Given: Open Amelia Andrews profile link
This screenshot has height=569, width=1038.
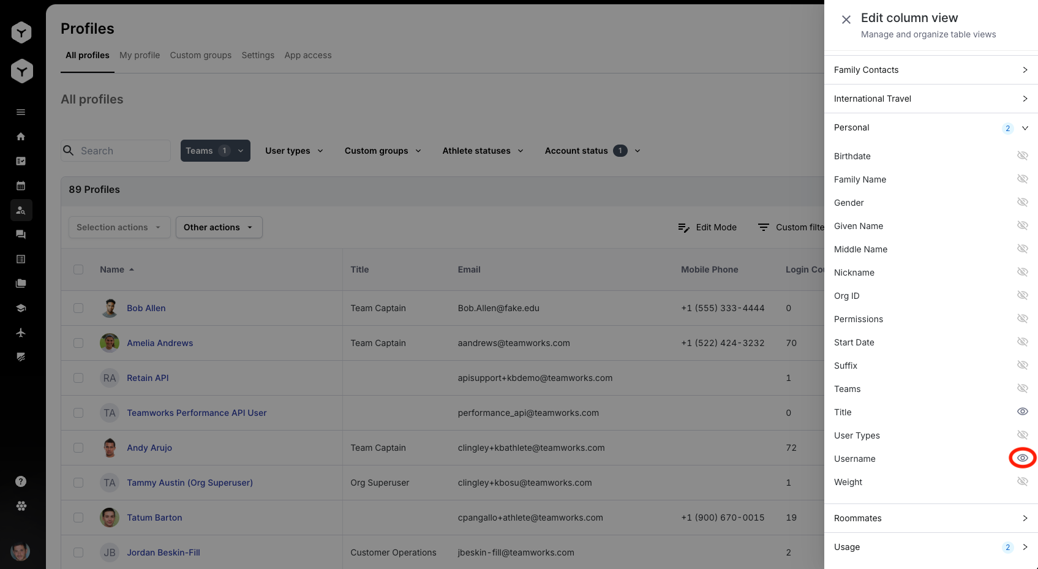Looking at the screenshot, I should pos(160,343).
